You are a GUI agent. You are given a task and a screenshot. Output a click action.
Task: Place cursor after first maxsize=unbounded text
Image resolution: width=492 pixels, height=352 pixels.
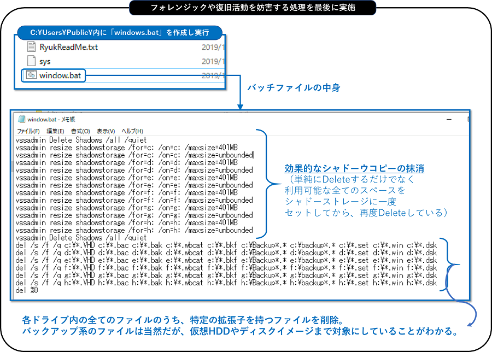[x=253, y=155]
